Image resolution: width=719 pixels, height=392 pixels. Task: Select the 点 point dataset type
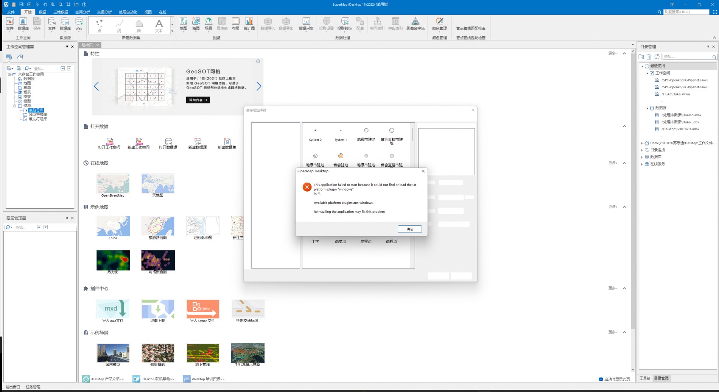pyautogui.click(x=99, y=26)
